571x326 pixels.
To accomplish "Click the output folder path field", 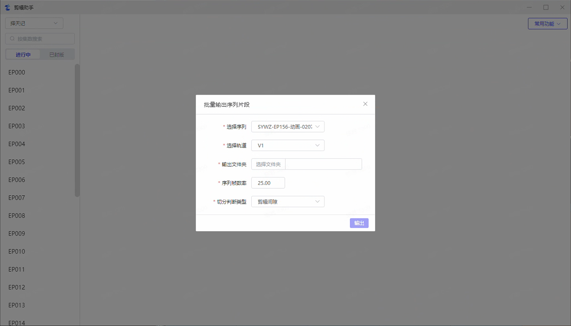I will point(323,164).
